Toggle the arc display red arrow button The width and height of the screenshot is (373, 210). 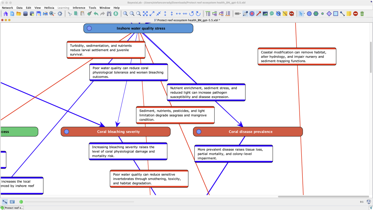pyautogui.click(x=259, y=14)
